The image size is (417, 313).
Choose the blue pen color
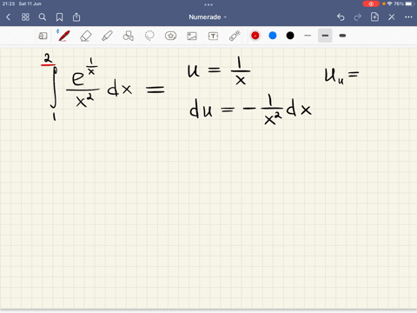click(x=273, y=36)
